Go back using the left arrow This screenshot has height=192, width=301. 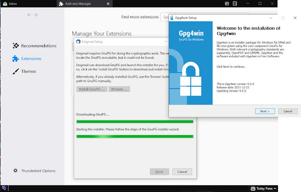point(29,15)
